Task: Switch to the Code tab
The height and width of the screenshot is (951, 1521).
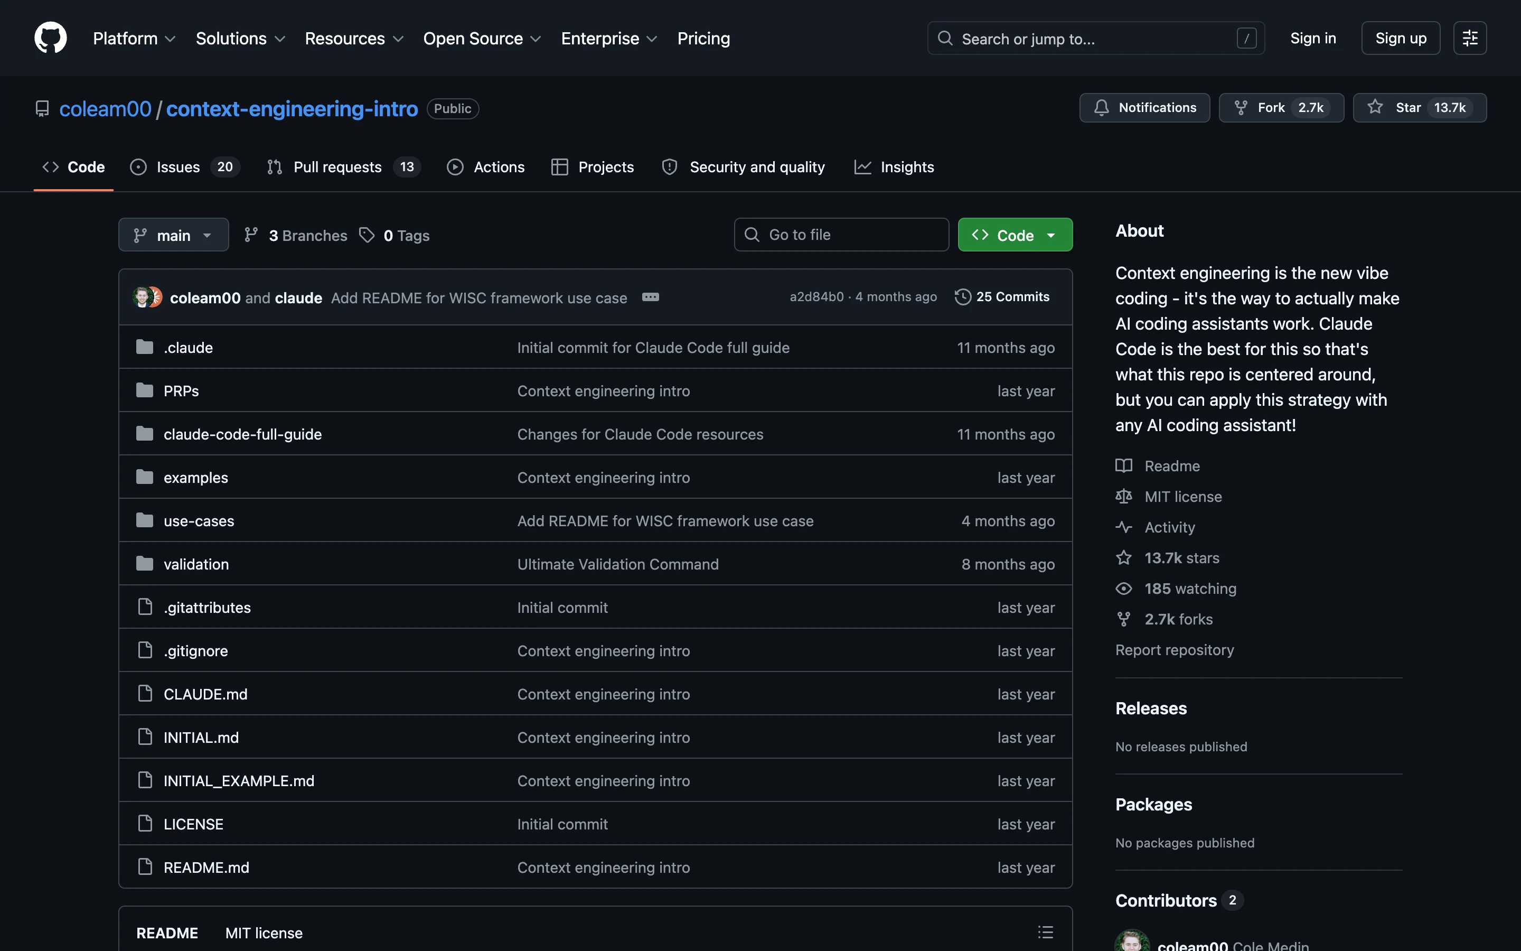Action: 73,166
